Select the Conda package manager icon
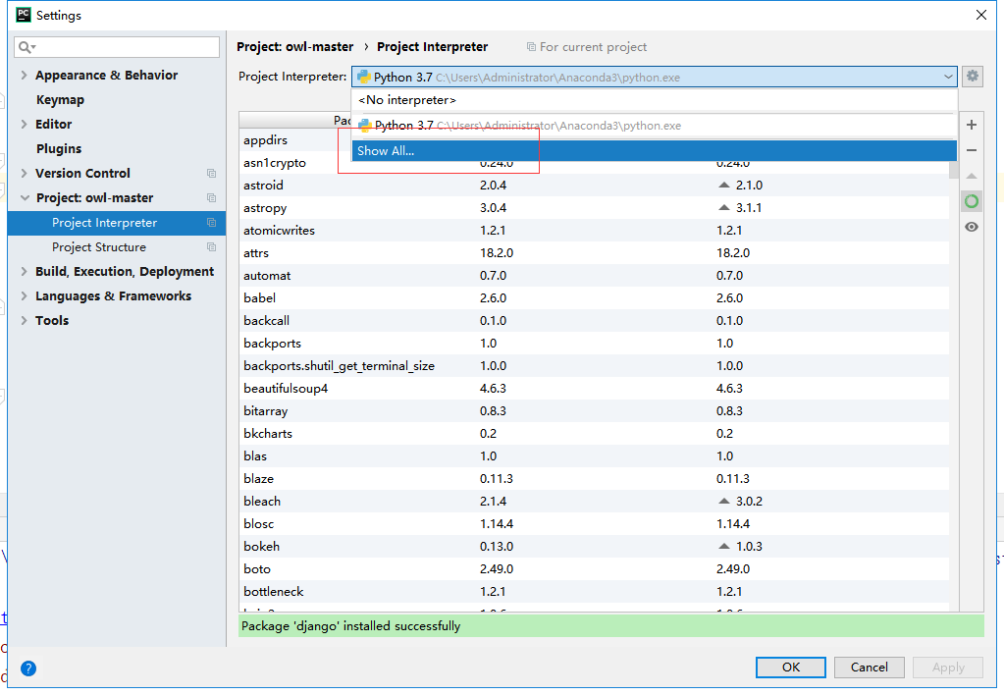Viewport: 1004px width, 695px height. 971,200
